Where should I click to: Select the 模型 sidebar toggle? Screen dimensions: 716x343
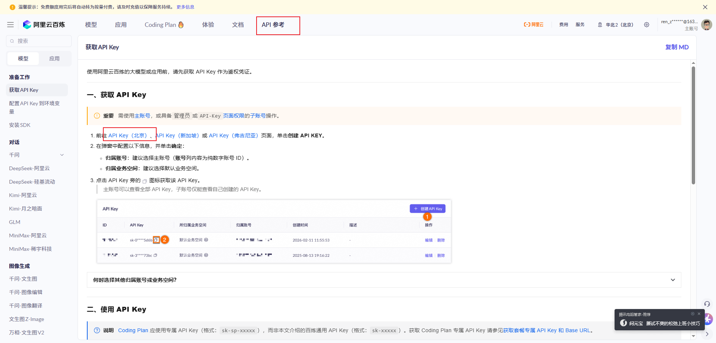pyautogui.click(x=23, y=59)
